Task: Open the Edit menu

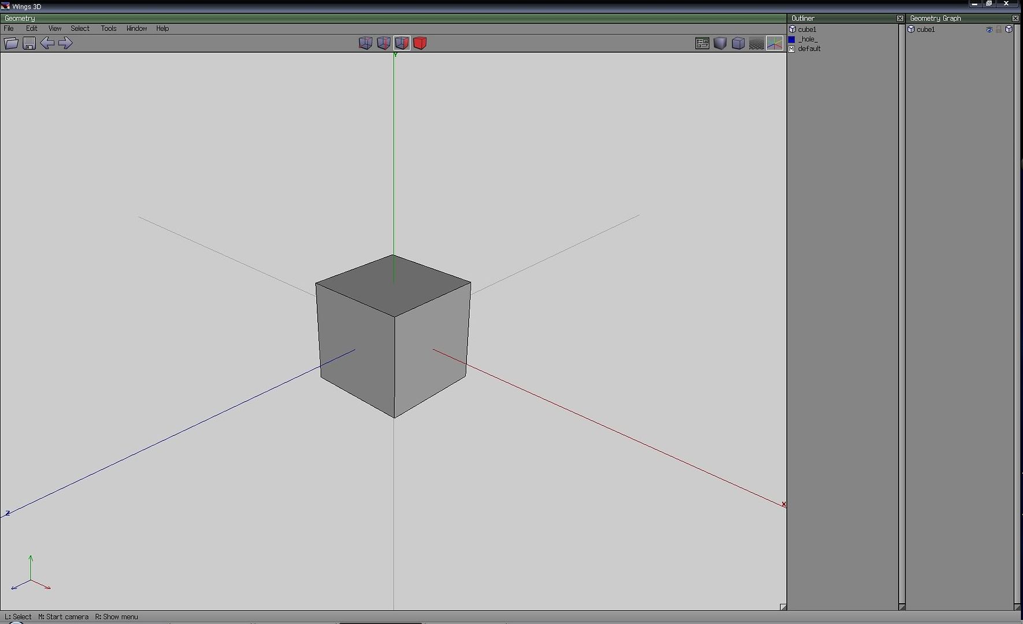Action: coord(31,28)
